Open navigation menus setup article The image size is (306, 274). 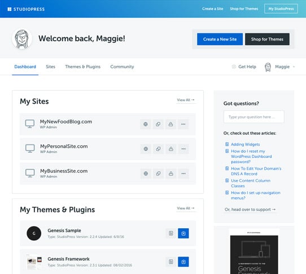click(x=256, y=195)
